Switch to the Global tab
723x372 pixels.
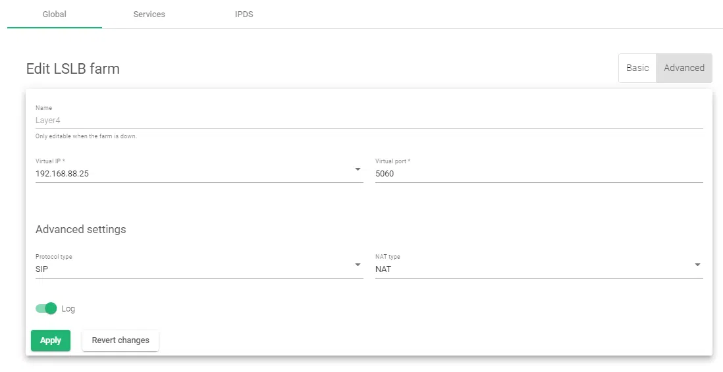54,14
